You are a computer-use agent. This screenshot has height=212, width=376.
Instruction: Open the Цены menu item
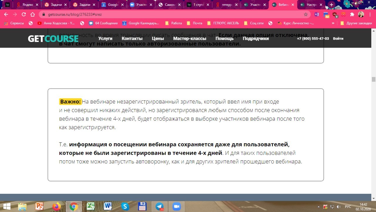click(x=158, y=38)
